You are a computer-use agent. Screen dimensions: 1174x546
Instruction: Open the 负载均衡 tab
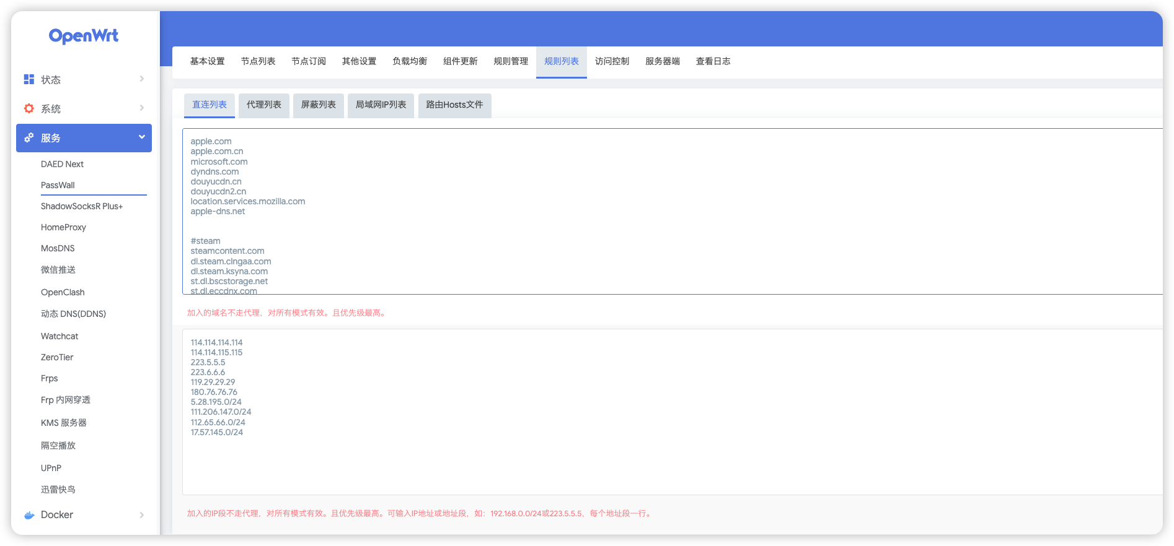point(410,61)
